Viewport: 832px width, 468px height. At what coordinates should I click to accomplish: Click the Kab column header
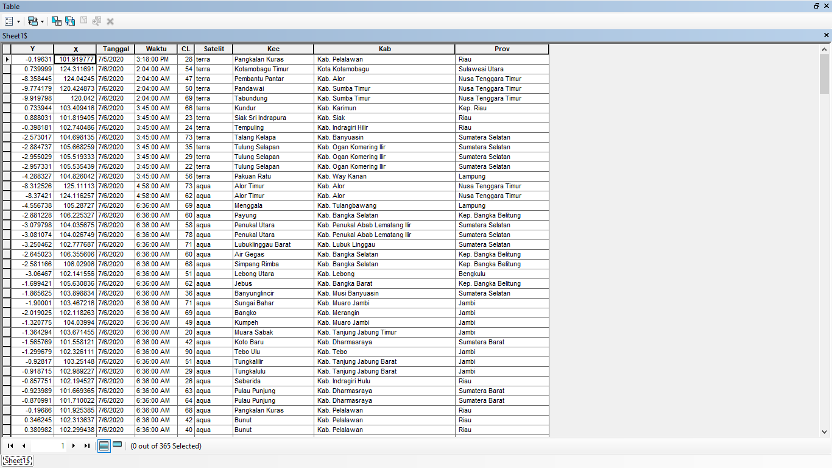(x=385, y=49)
